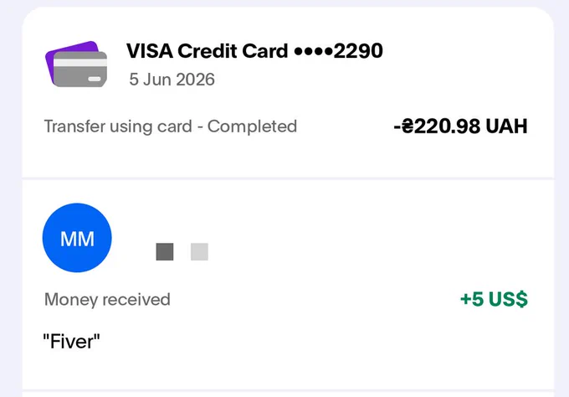Click the 5 Jun 2026 date
The height and width of the screenshot is (397, 569).
tap(172, 80)
